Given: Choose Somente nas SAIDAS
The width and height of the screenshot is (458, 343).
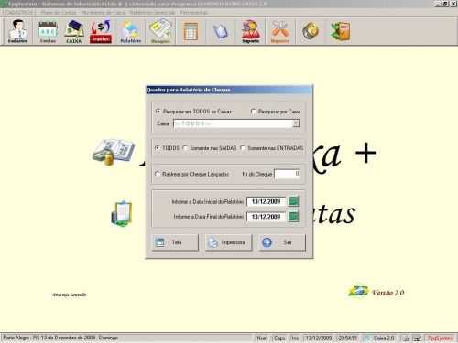Looking at the screenshot, I should point(210,148).
